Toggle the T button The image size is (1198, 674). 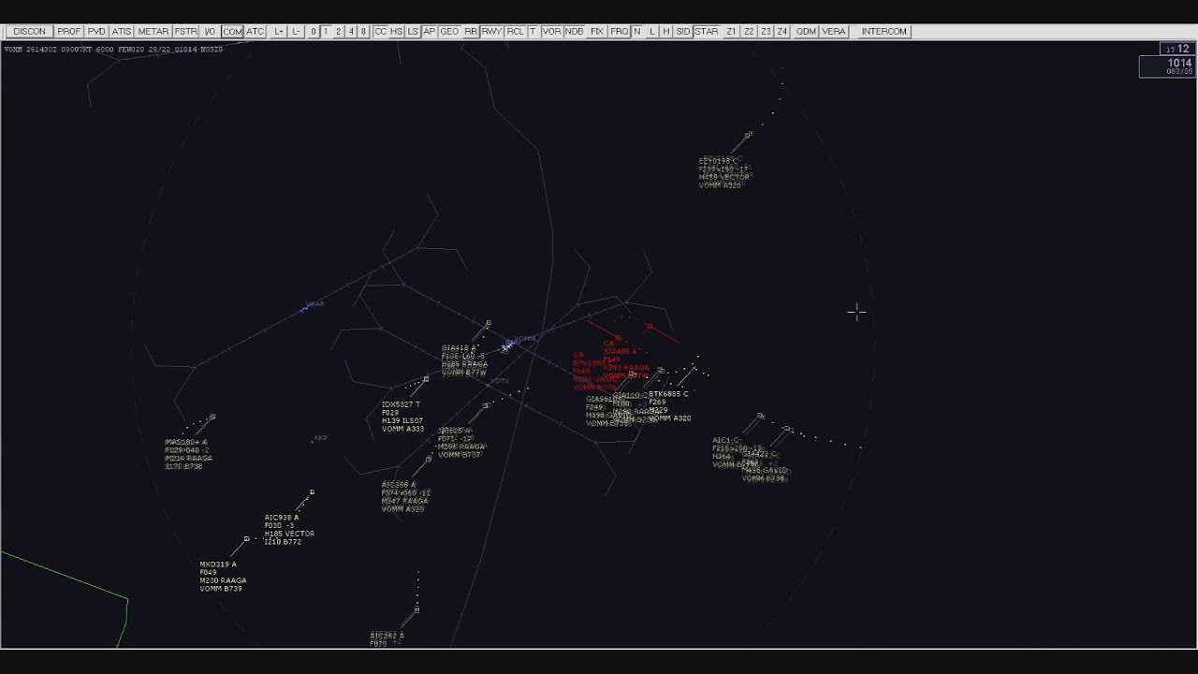coord(533,32)
